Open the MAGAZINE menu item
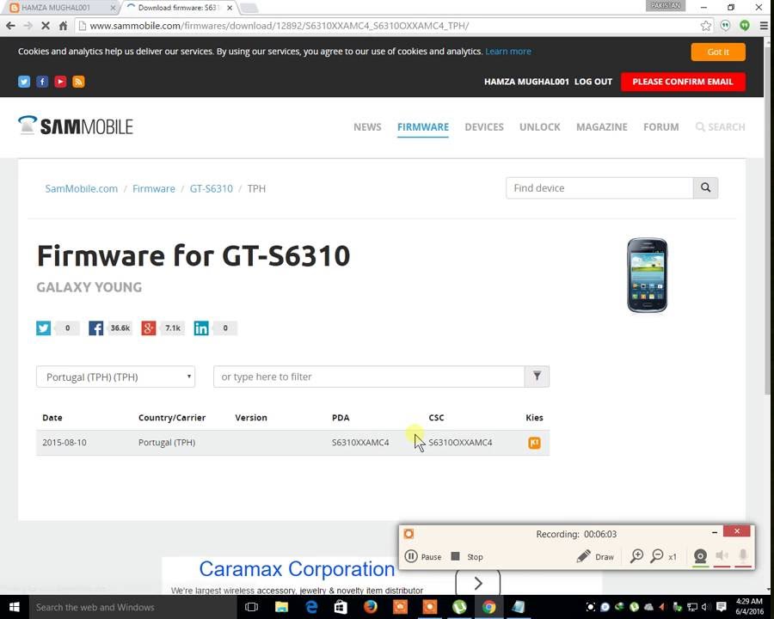 [x=602, y=127]
